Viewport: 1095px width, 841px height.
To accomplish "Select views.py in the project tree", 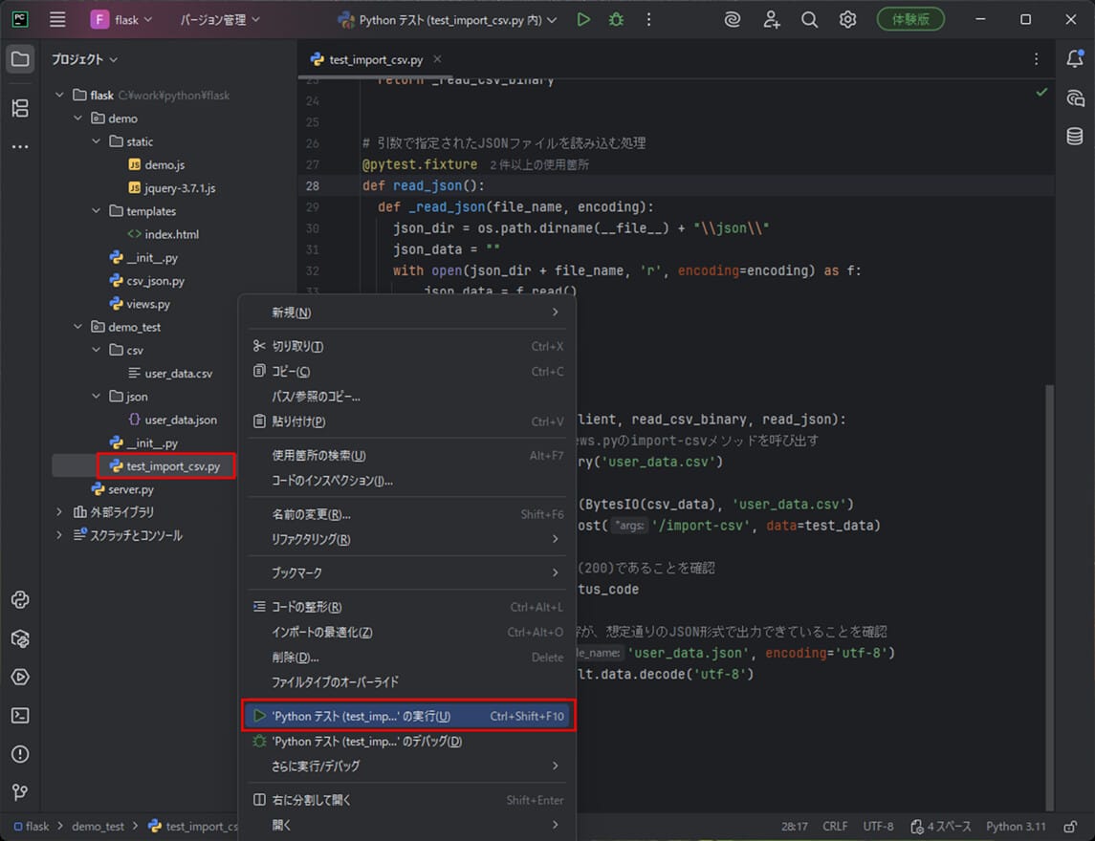I will point(147,304).
